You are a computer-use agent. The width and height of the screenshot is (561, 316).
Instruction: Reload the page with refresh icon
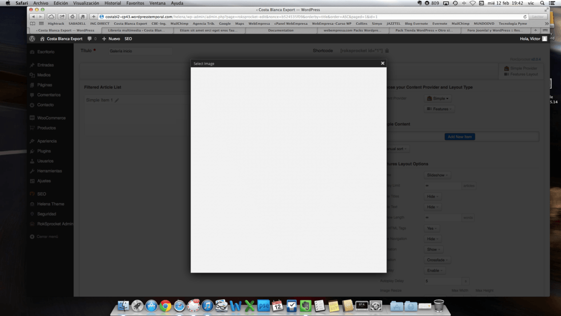pyautogui.click(x=525, y=17)
